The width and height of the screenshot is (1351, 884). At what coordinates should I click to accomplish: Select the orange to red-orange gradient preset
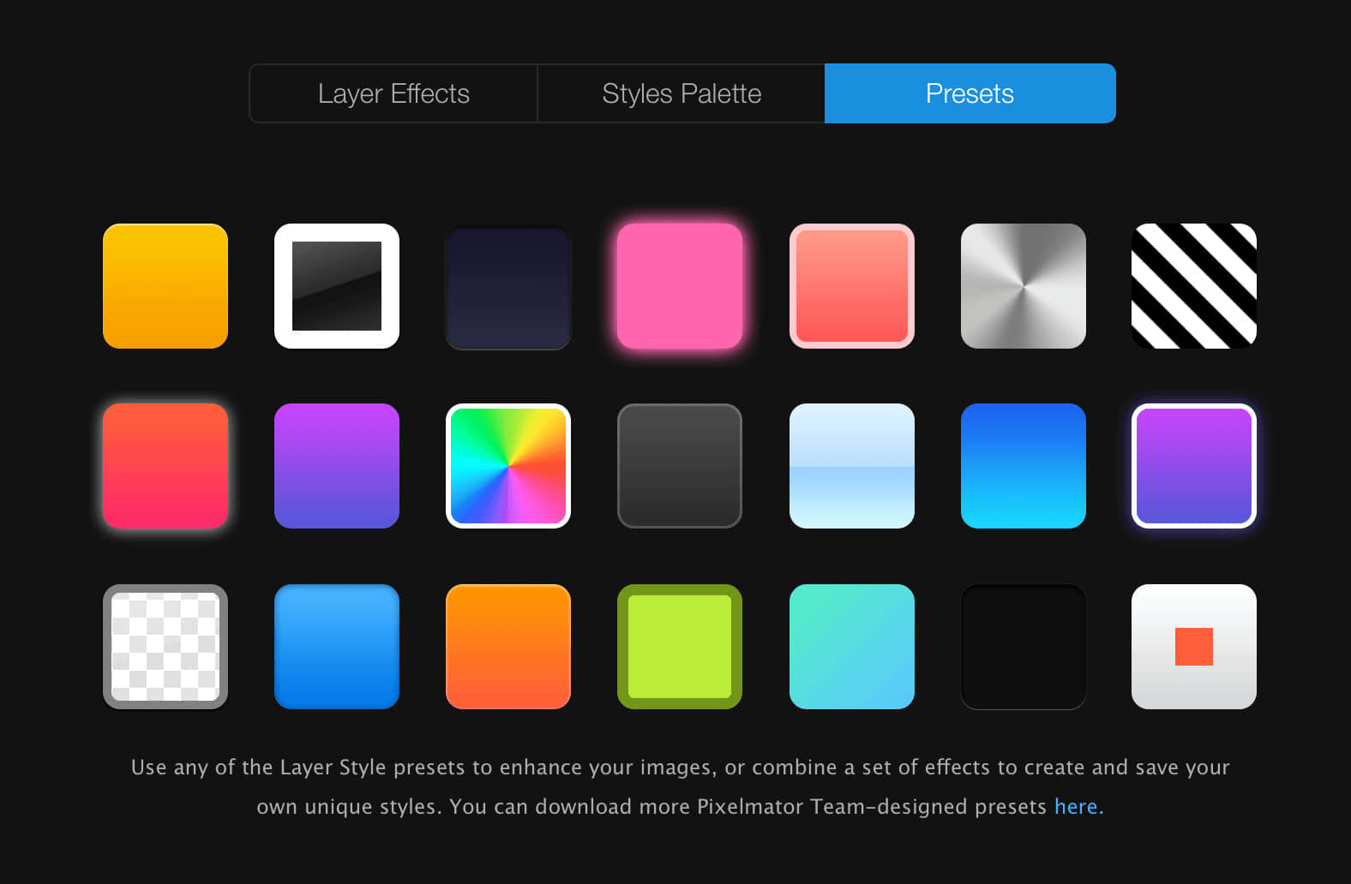click(x=508, y=647)
